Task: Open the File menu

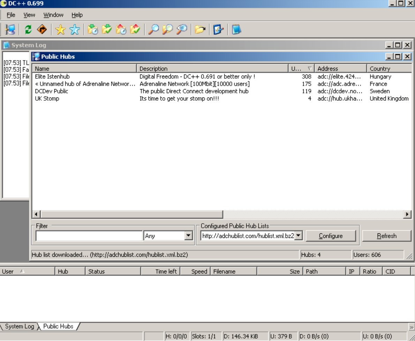Action: tap(11, 15)
